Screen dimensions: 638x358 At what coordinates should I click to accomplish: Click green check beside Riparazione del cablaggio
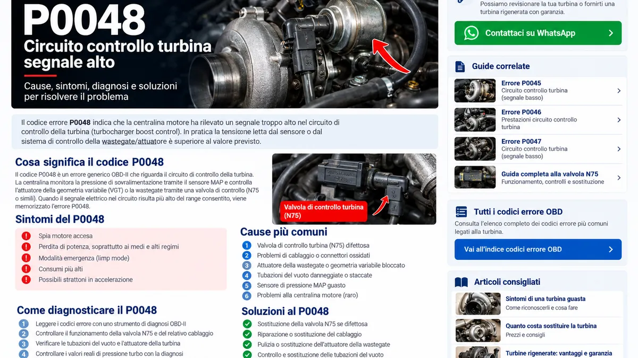(247, 334)
